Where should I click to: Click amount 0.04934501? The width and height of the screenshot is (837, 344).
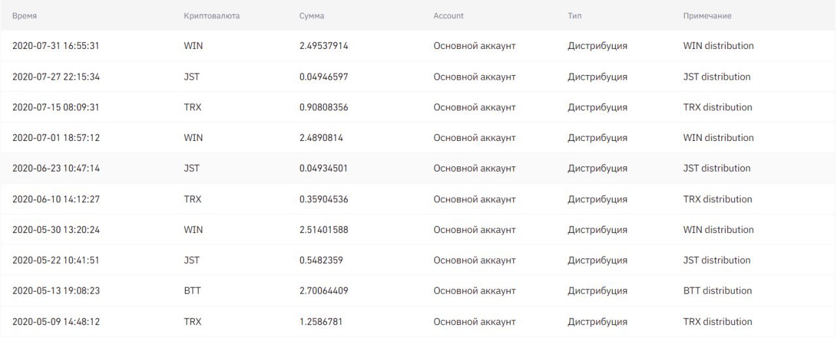click(324, 168)
